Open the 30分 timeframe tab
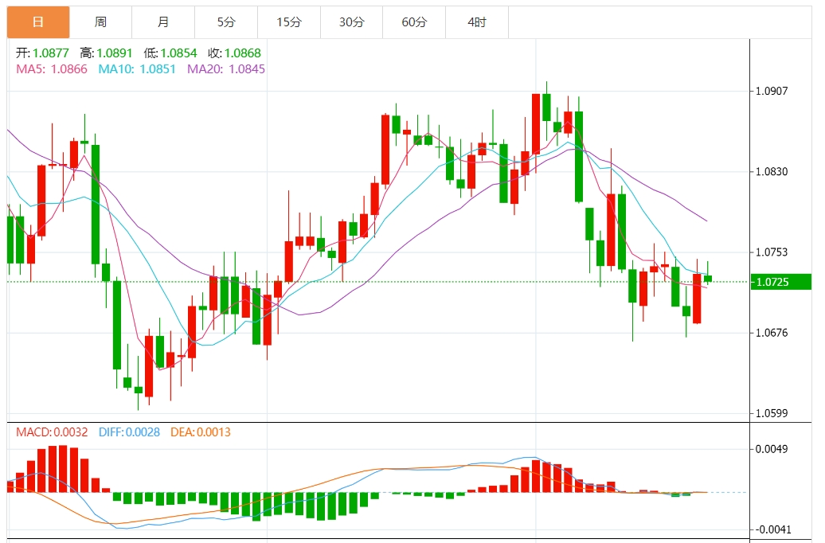825x543 pixels. click(x=351, y=22)
